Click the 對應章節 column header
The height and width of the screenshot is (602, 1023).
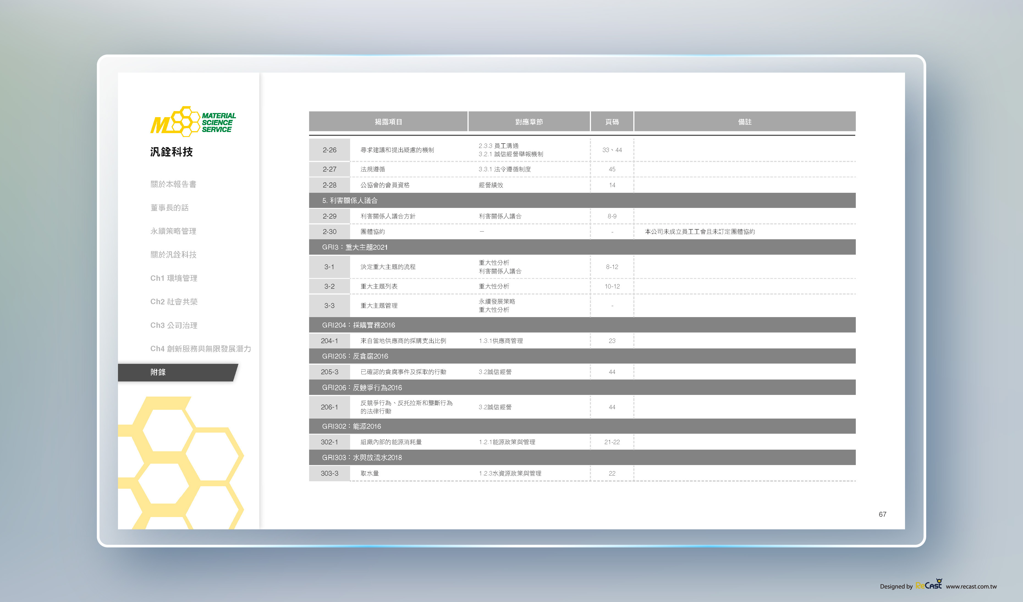(529, 122)
